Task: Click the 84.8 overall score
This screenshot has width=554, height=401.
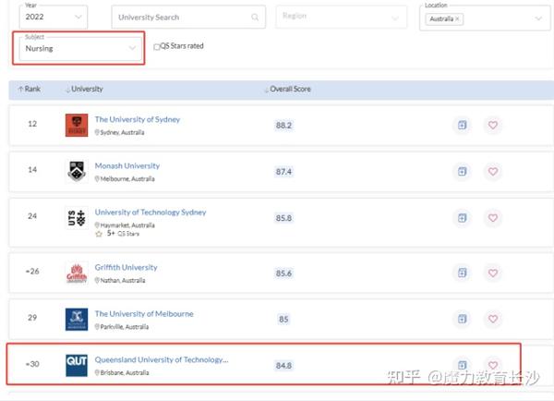Action: tap(283, 365)
